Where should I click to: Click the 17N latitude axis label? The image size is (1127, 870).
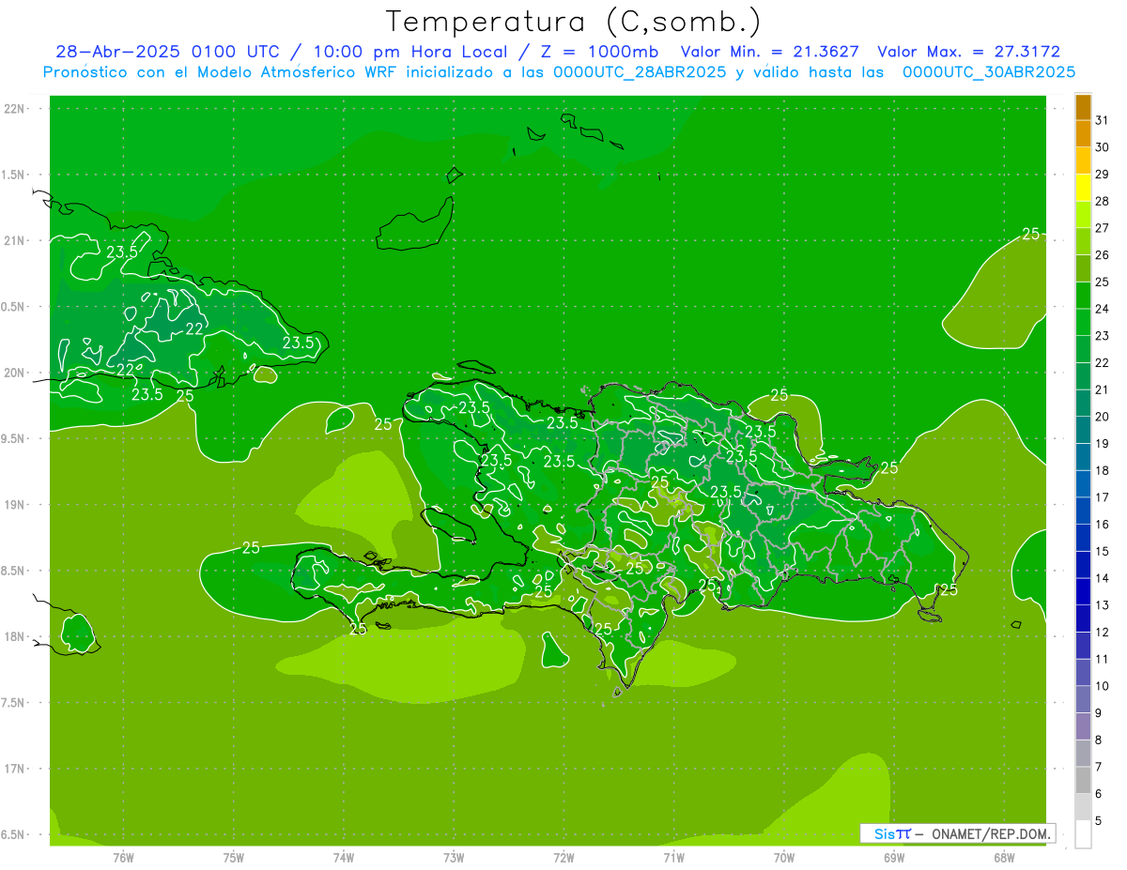(15, 769)
